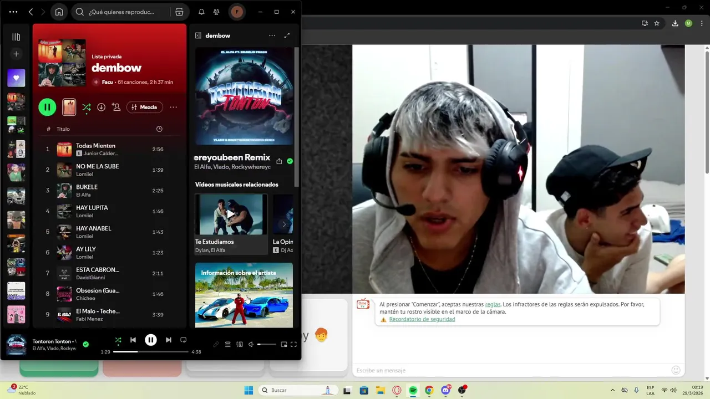Viewport: 710px width, 399px height.
Task: Invite collaborators to dembow playlist
Action: coord(116,107)
